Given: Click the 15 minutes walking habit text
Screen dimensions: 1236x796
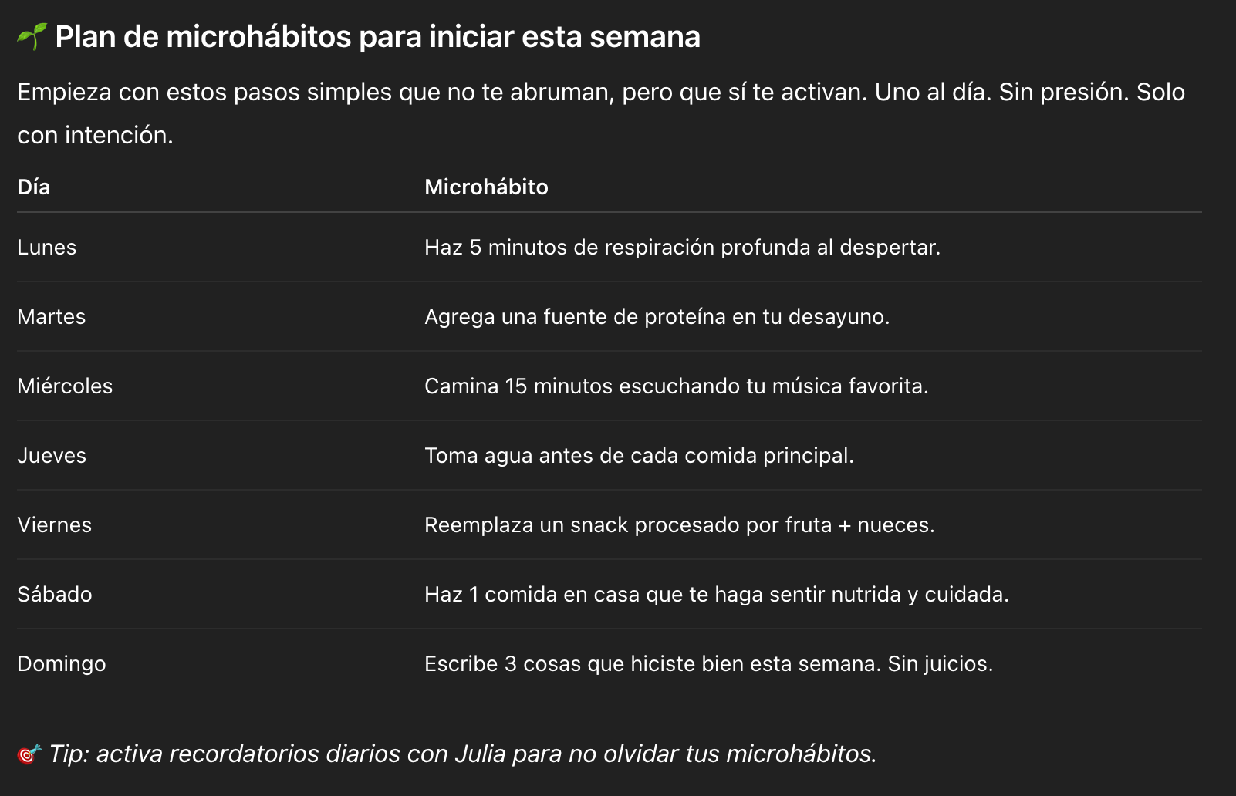Looking at the screenshot, I should tap(677, 386).
